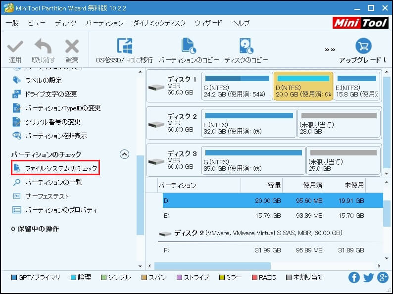Screen dimensions: 393x294
Task: Select partition C:(NTFS) 24.2 GB block
Action: click(237, 86)
